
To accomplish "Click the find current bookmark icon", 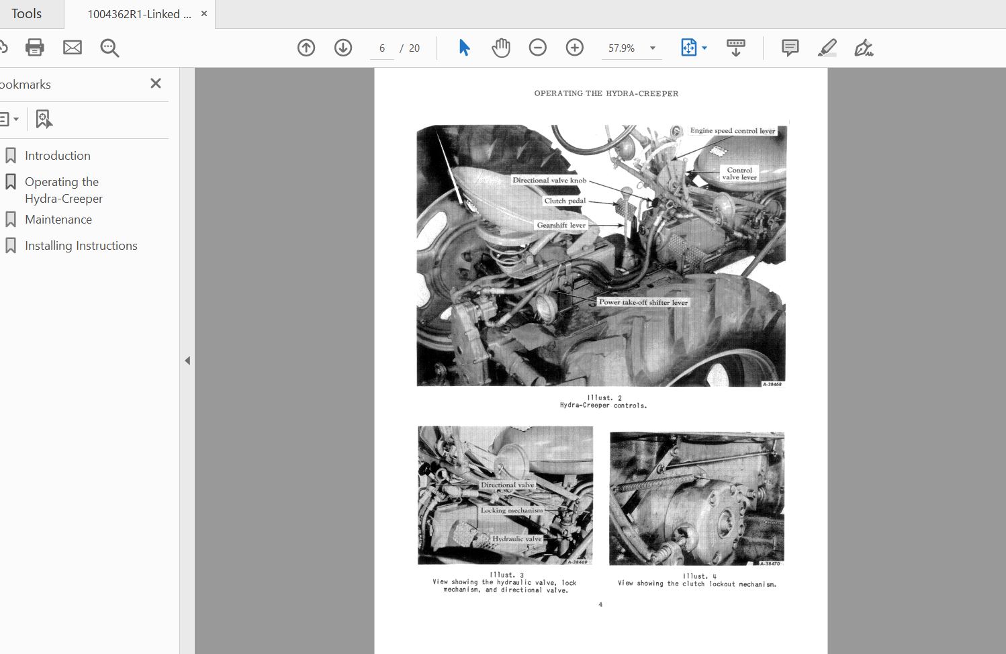I will pos(44,120).
